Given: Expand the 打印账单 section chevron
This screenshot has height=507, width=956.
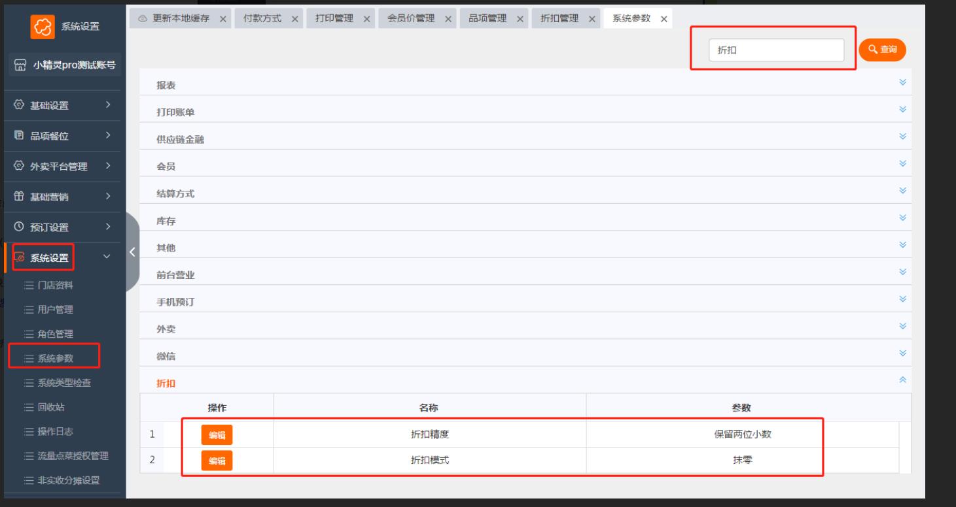Looking at the screenshot, I should point(903,109).
